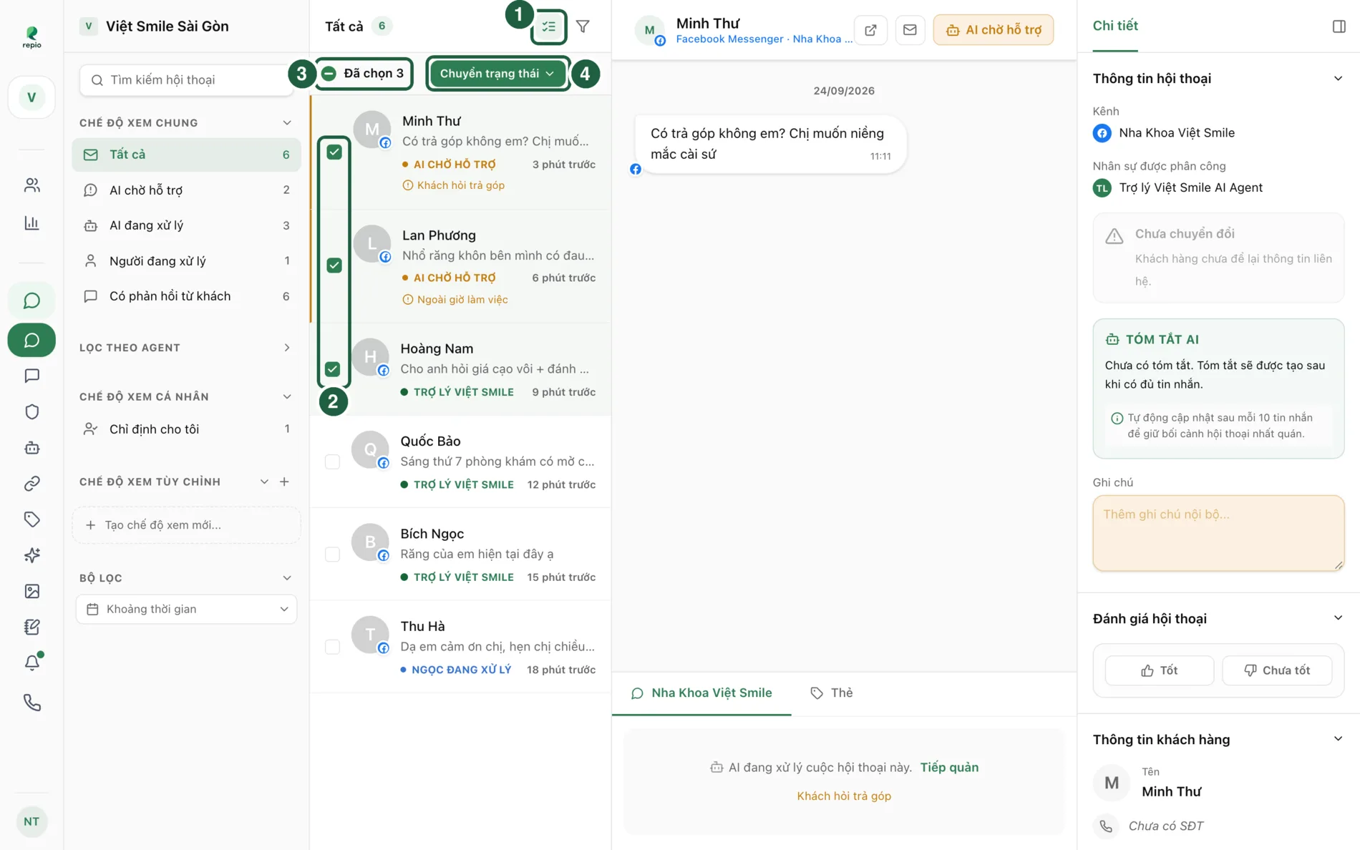This screenshot has width=1360, height=850.
Task: Open the AI bot icon in sidebar
Action: coord(31,448)
